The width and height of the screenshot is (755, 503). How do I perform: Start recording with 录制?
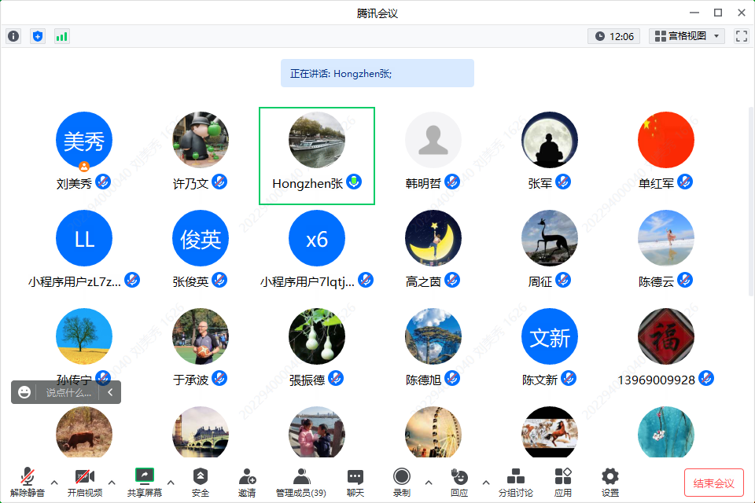402,482
